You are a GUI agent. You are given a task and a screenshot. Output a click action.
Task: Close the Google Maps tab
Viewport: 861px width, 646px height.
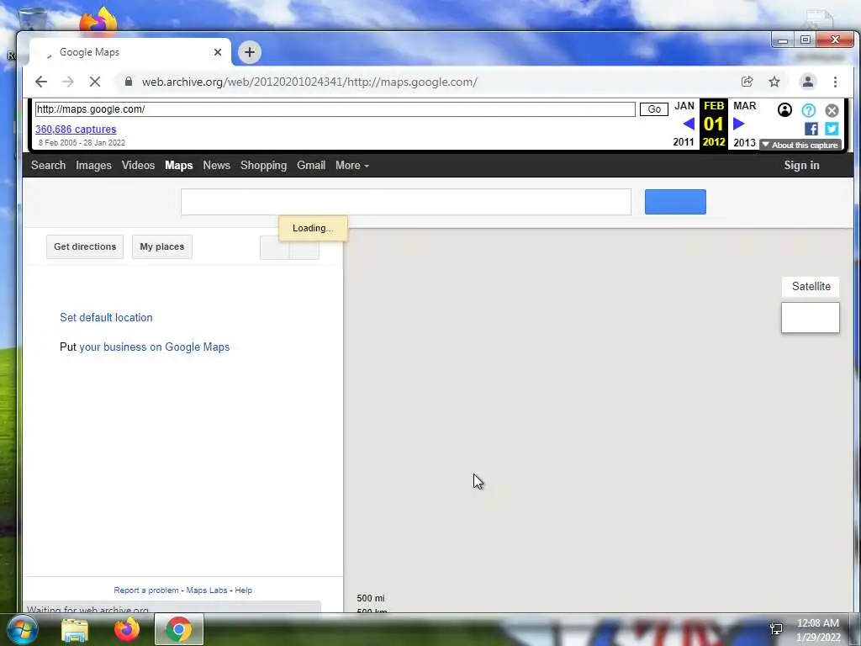click(218, 52)
